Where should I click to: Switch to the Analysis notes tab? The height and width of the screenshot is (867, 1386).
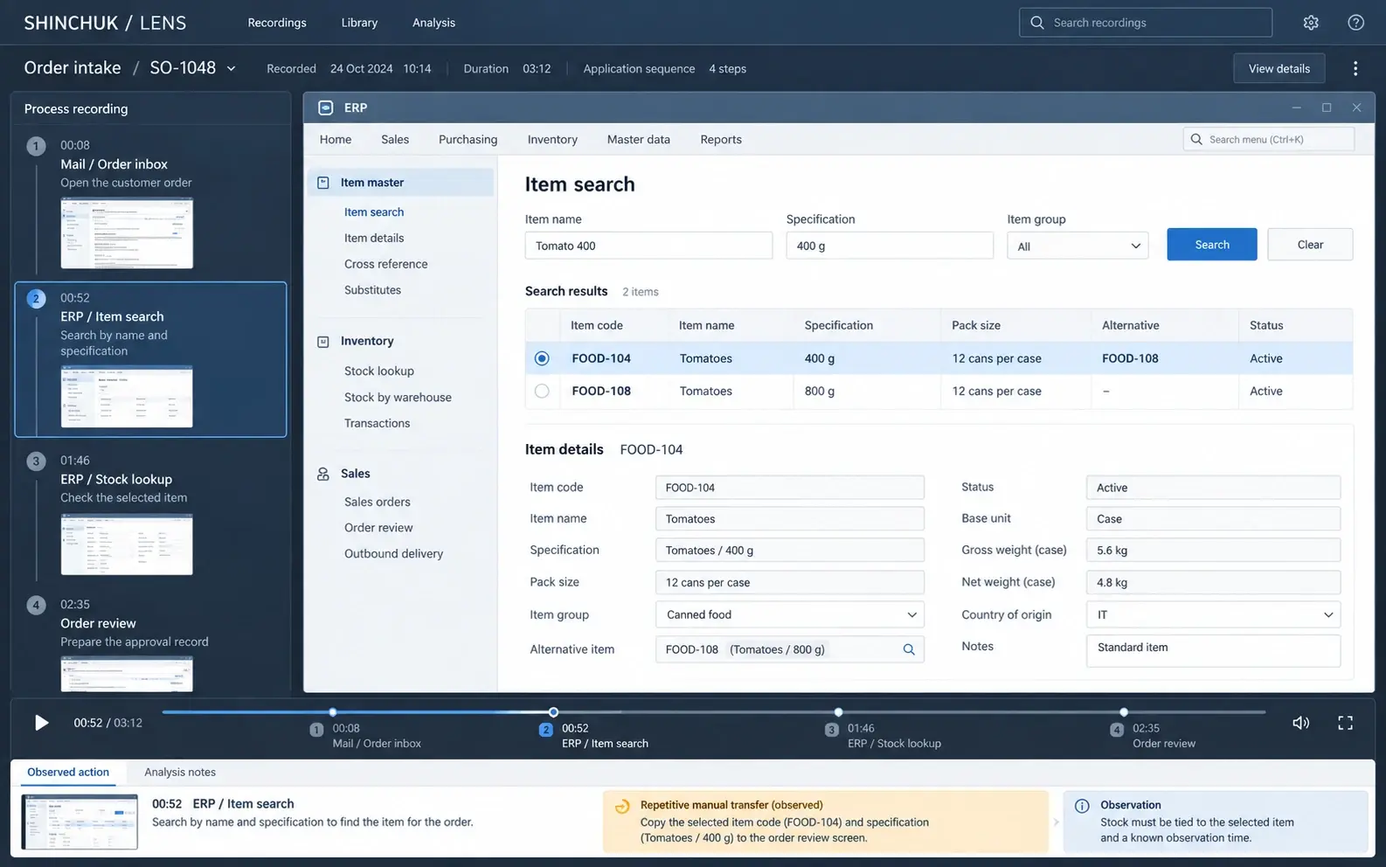180,772
